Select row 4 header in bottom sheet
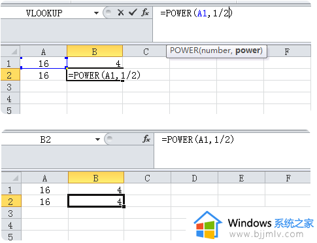 coord(10,225)
